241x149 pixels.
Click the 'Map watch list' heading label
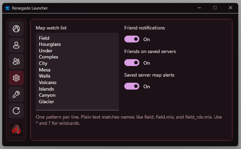51,28
